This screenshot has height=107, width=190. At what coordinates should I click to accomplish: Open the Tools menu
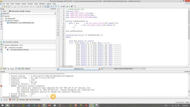click(36, 4)
